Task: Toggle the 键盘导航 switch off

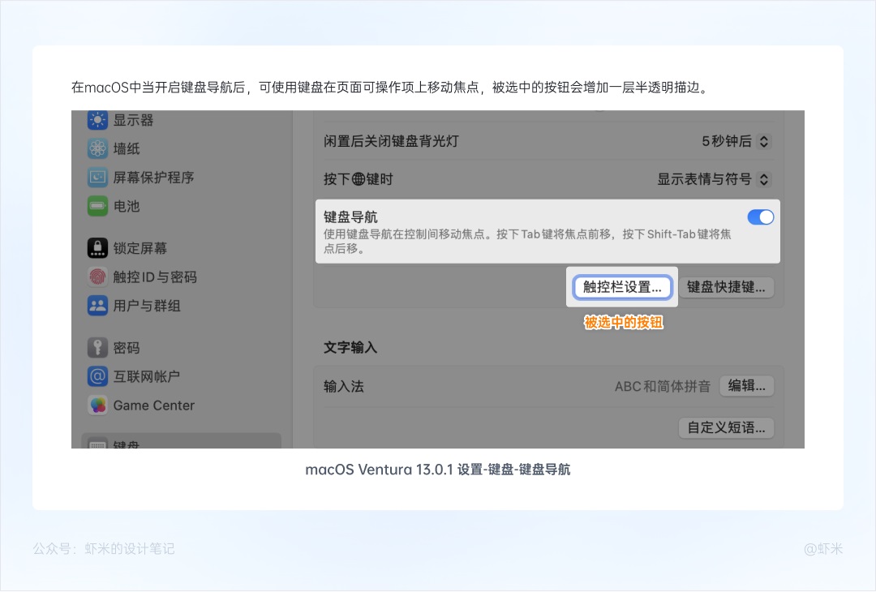Action: (760, 217)
